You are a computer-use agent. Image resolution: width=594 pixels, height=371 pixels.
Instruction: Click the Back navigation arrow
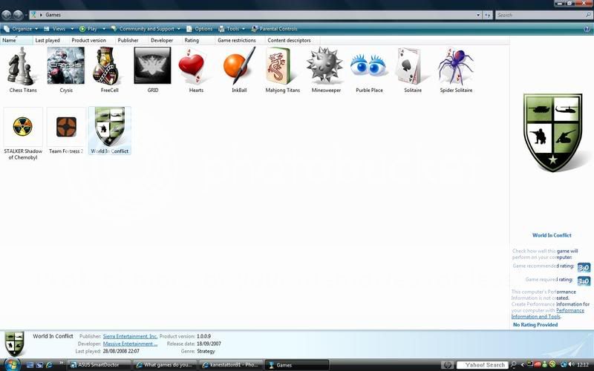coord(7,15)
